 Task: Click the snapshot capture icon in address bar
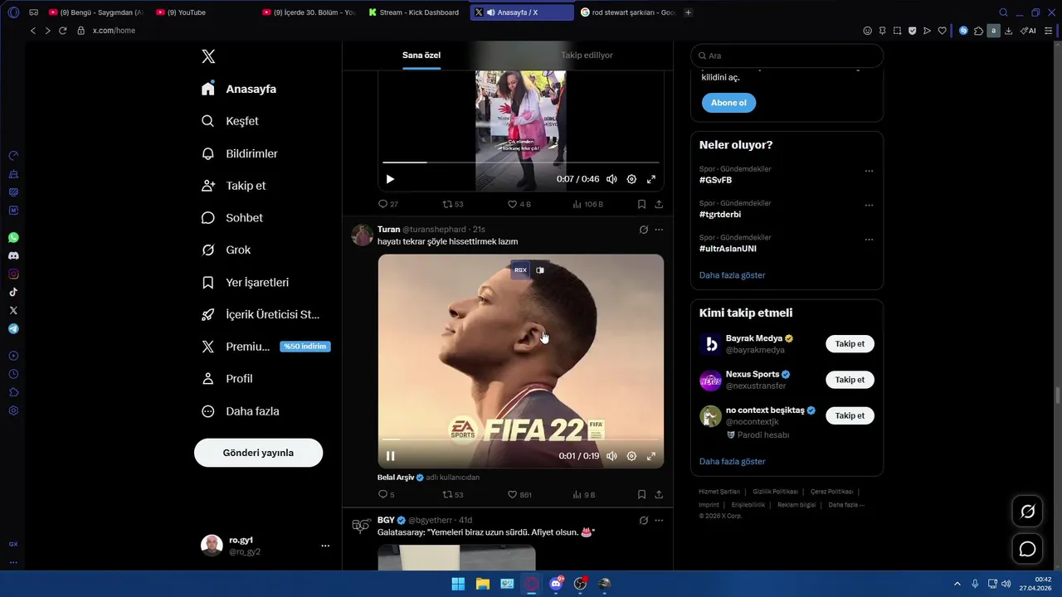pyautogui.click(x=897, y=31)
